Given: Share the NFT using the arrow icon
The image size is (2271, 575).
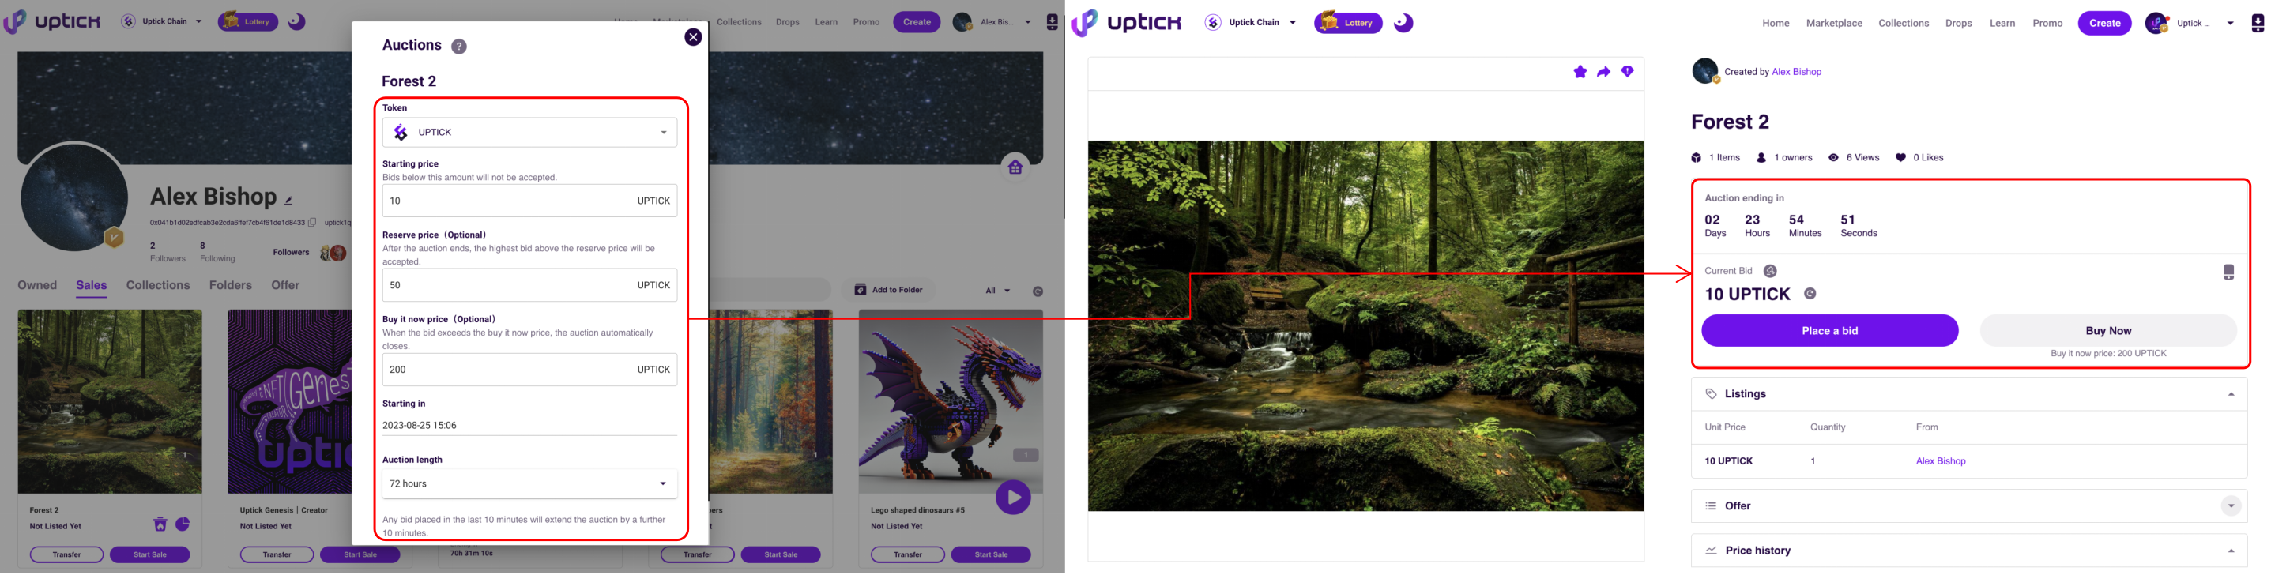Looking at the screenshot, I should [x=1603, y=72].
